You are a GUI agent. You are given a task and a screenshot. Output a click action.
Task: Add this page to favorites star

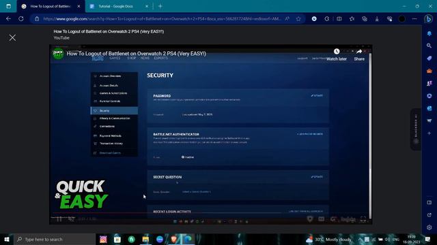click(298, 19)
